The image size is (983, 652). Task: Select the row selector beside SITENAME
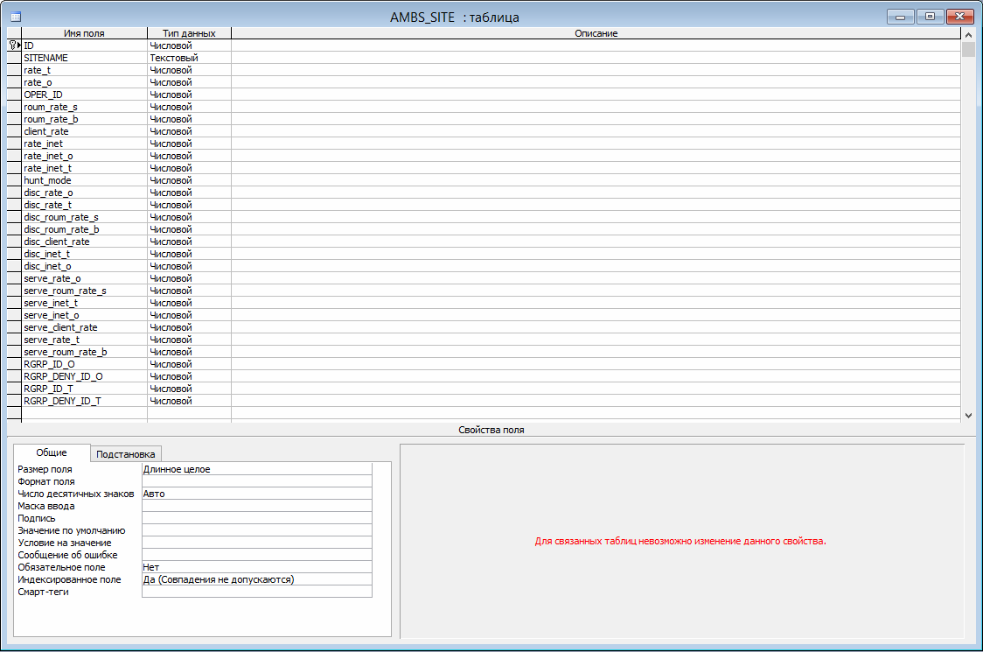(13, 58)
